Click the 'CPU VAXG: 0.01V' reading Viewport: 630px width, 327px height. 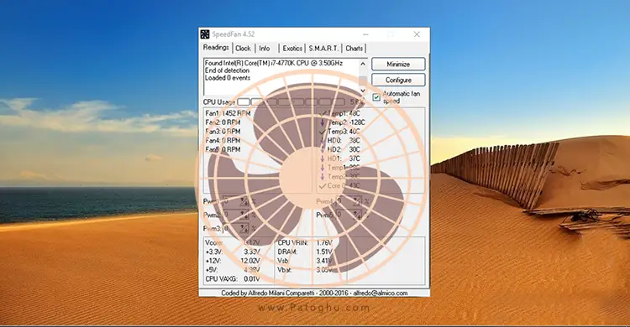(232, 279)
